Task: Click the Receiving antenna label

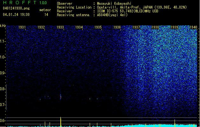Action: pyautogui.click(x=73, y=15)
